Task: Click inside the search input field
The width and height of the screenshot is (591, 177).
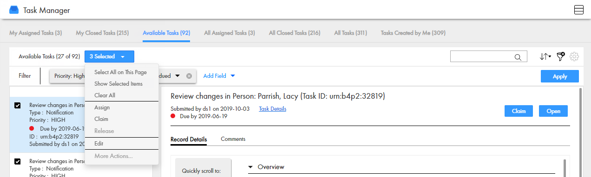Action: tap(482, 57)
